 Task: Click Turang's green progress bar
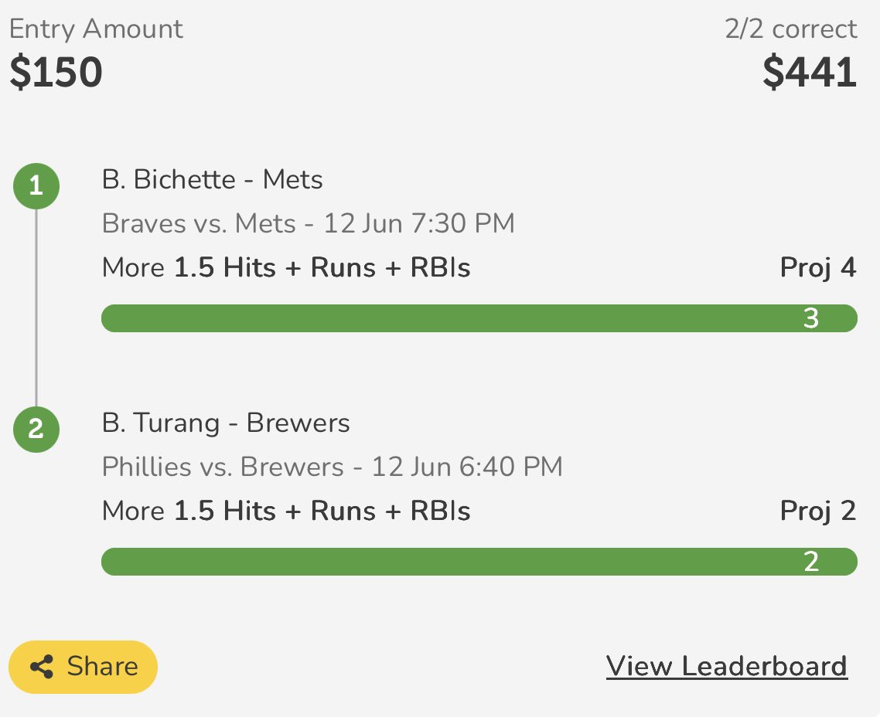pos(479,562)
